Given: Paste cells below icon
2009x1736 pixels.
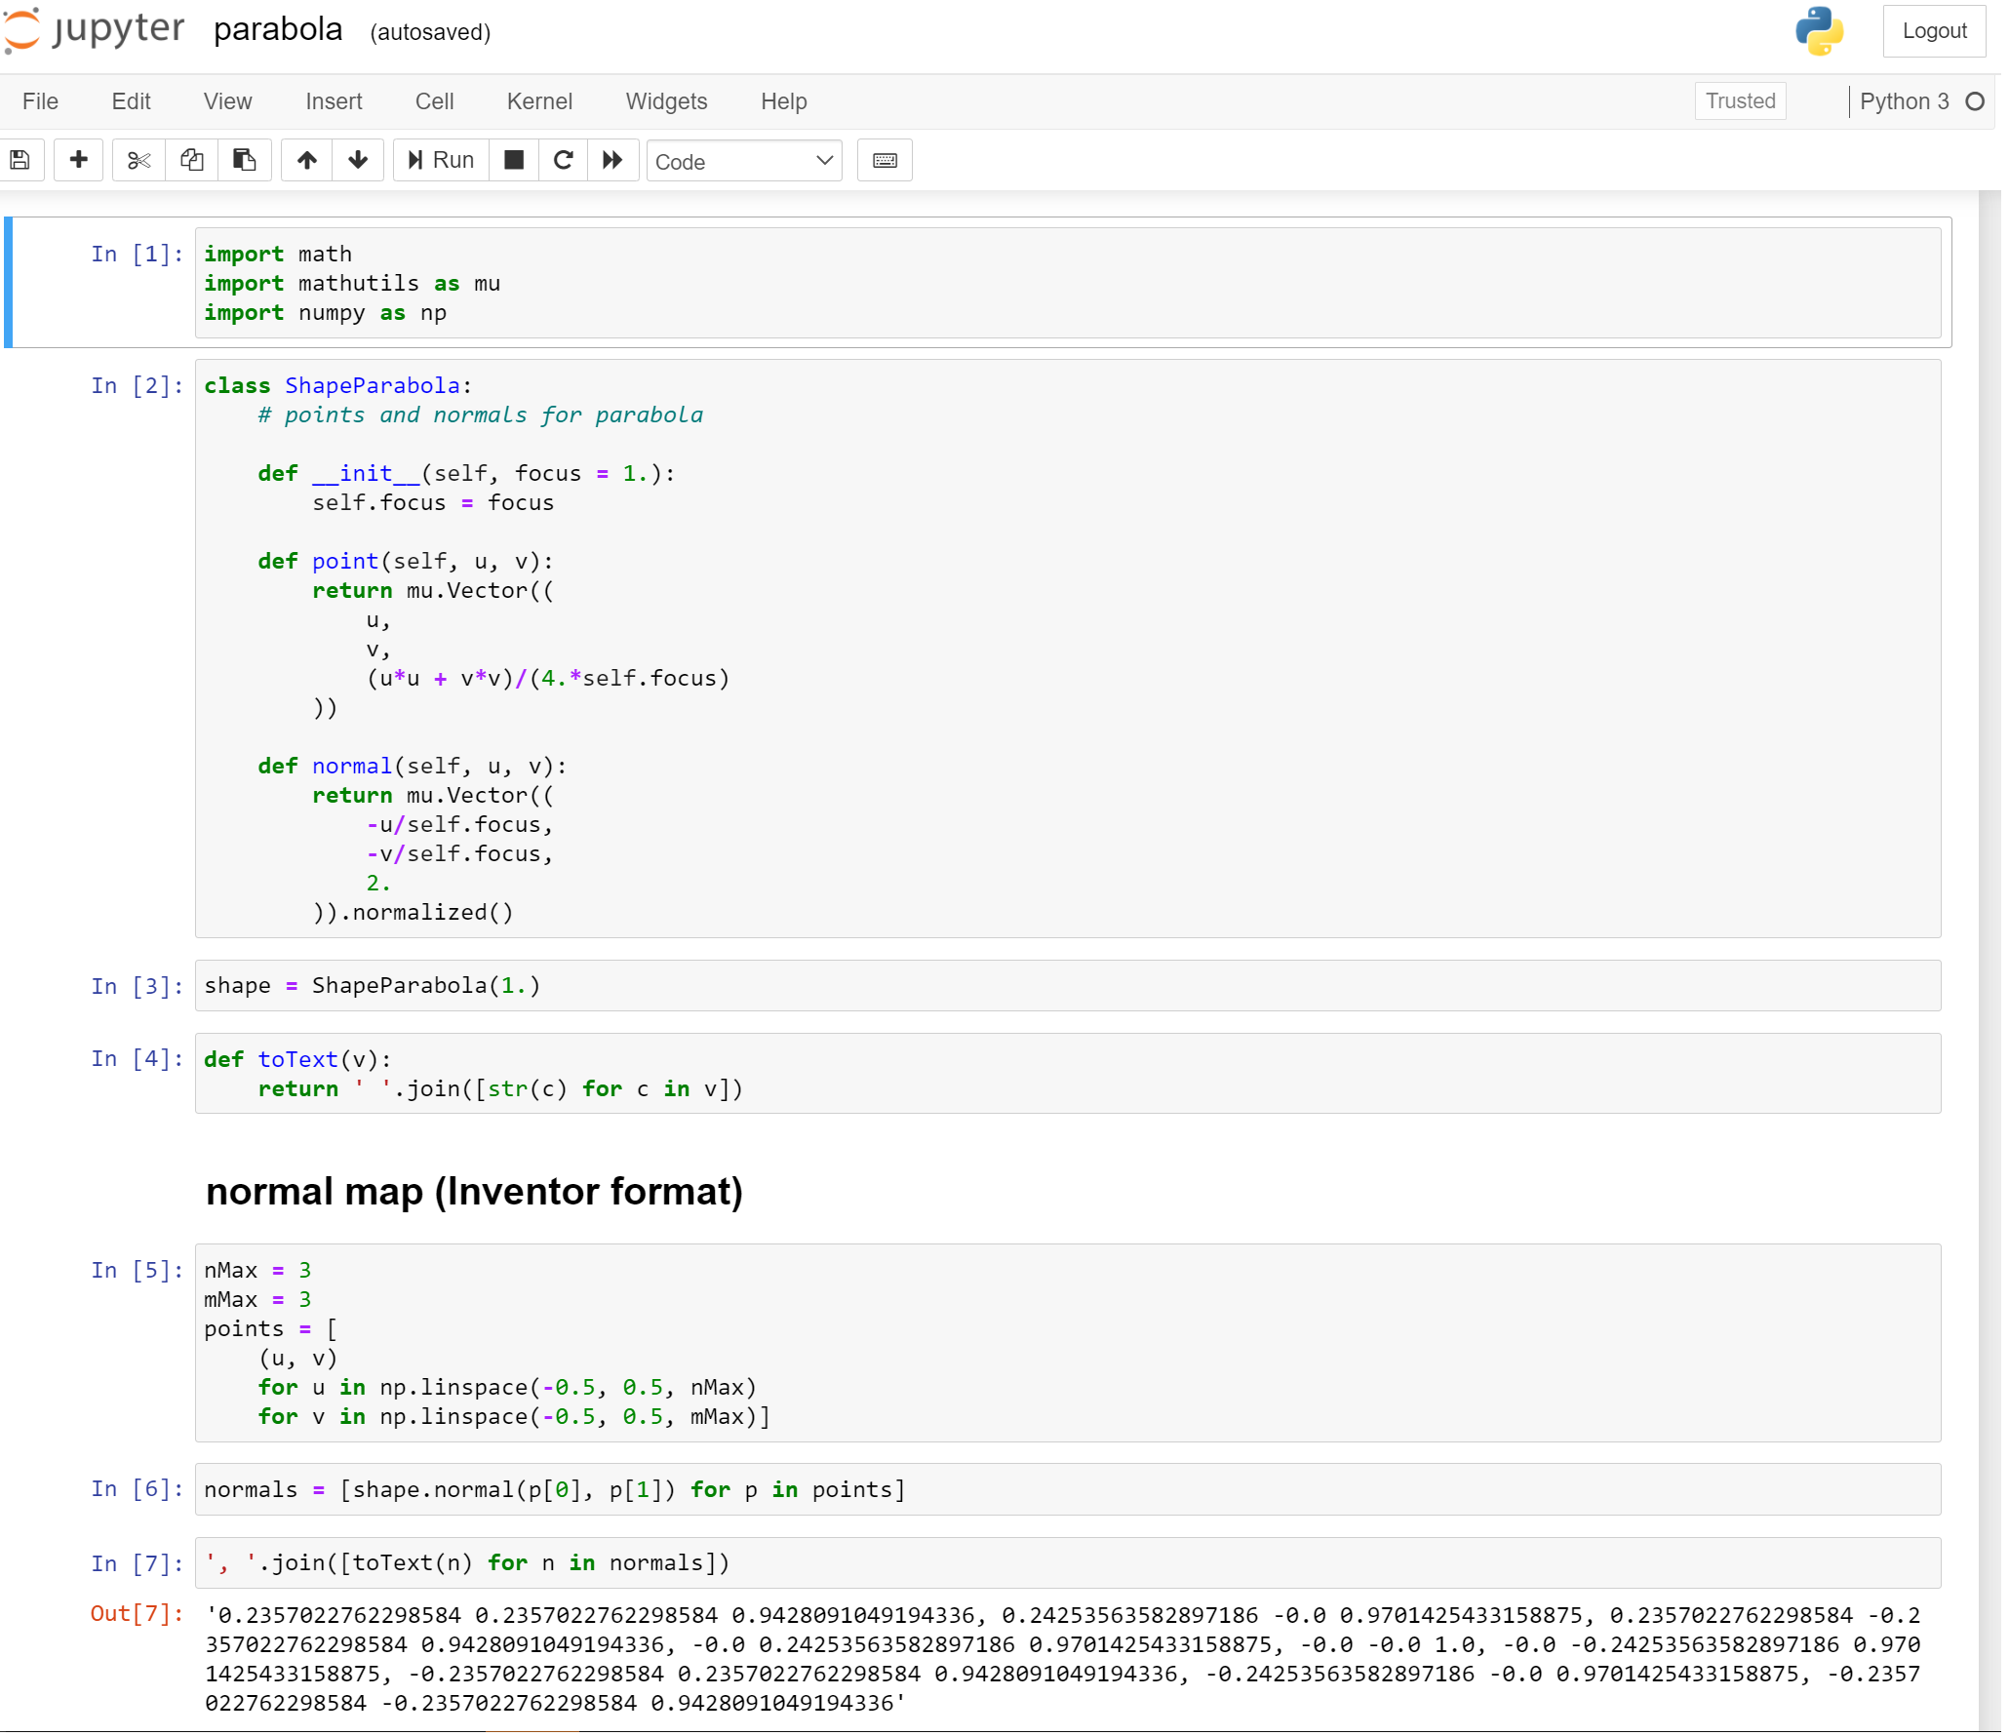Looking at the screenshot, I should point(244,161).
